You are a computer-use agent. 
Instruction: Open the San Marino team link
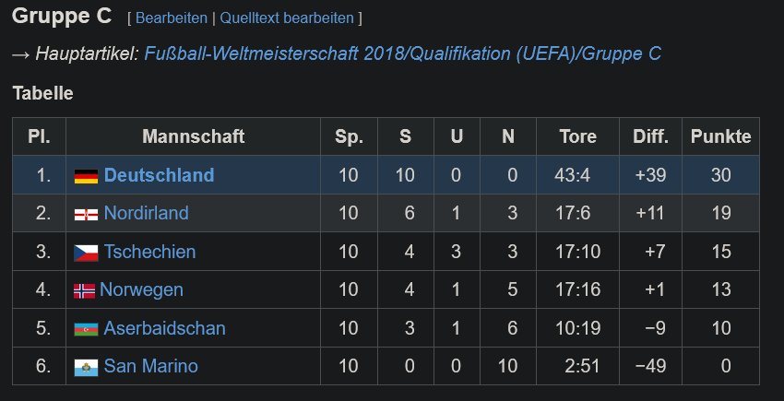click(150, 366)
